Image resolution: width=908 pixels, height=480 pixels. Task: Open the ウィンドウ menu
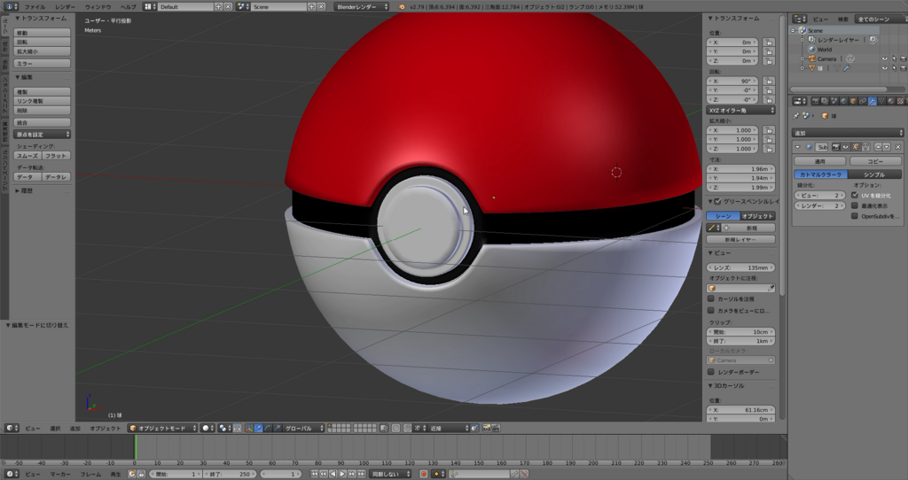(98, 7)
